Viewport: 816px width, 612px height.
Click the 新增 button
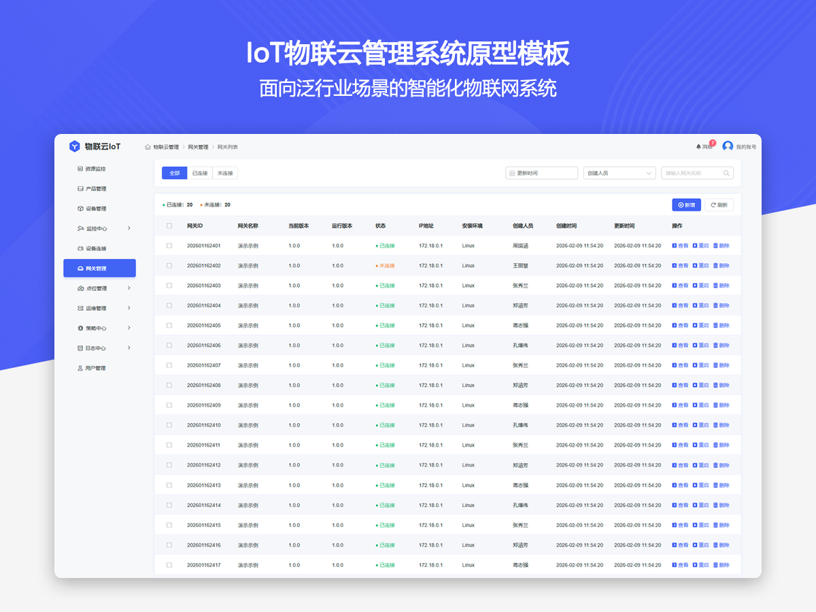pos(686,205)
